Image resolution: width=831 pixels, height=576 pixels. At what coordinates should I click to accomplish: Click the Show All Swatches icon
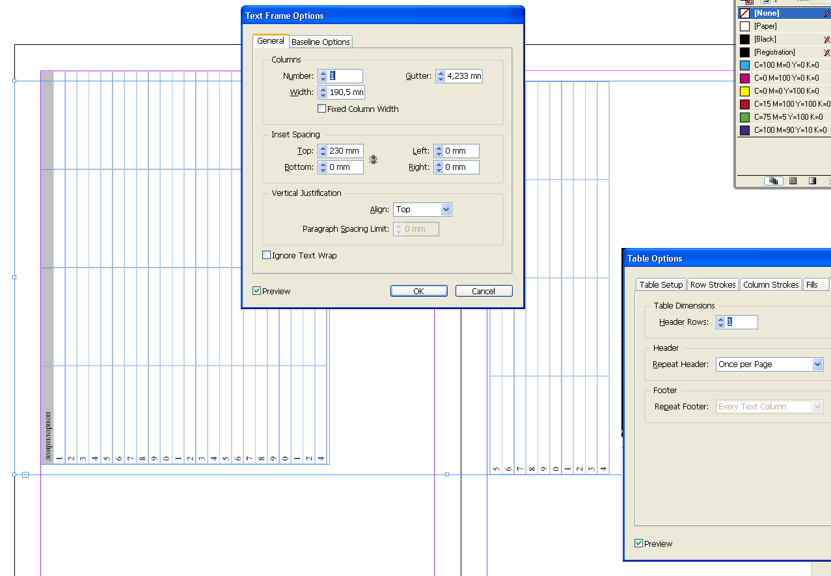click(773, 181)
